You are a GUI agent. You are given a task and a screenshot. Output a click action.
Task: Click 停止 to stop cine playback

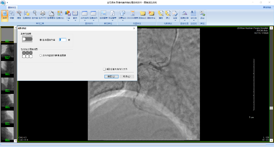click(168, 15)
